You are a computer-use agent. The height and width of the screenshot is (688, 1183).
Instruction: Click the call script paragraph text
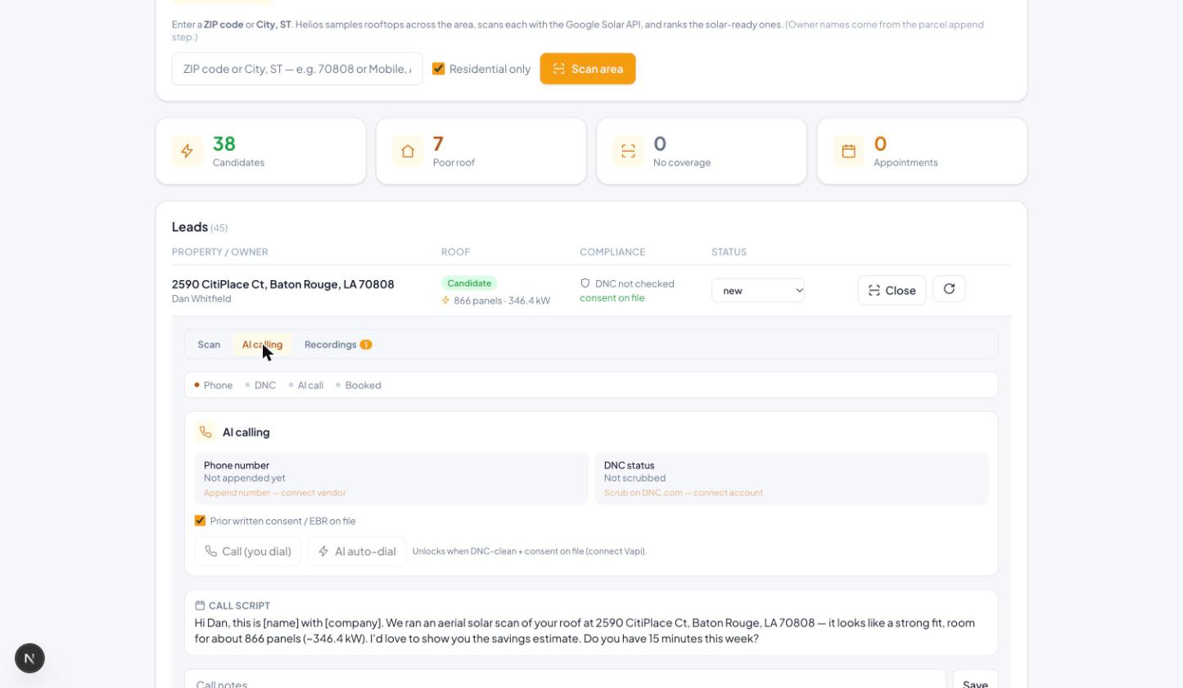[x=585, y=631]
